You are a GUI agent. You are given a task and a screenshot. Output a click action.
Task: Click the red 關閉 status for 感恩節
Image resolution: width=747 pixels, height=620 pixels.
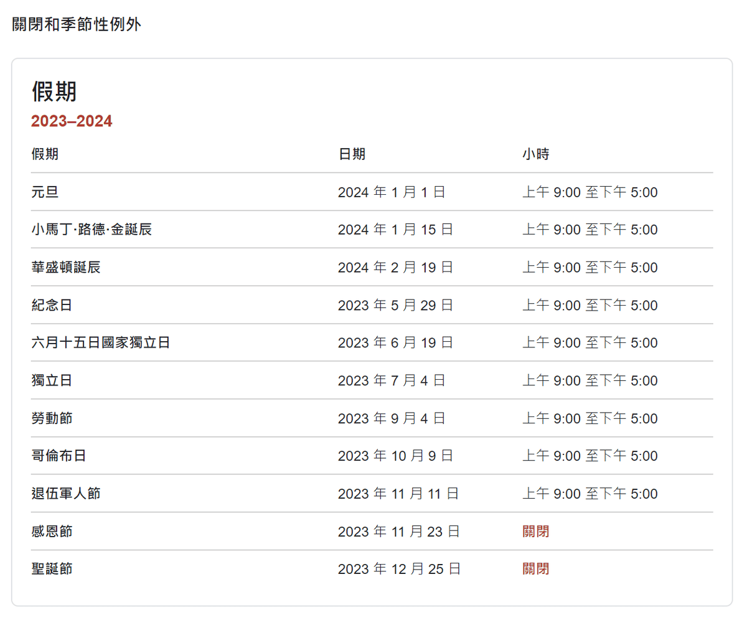[x=536, y=532]
